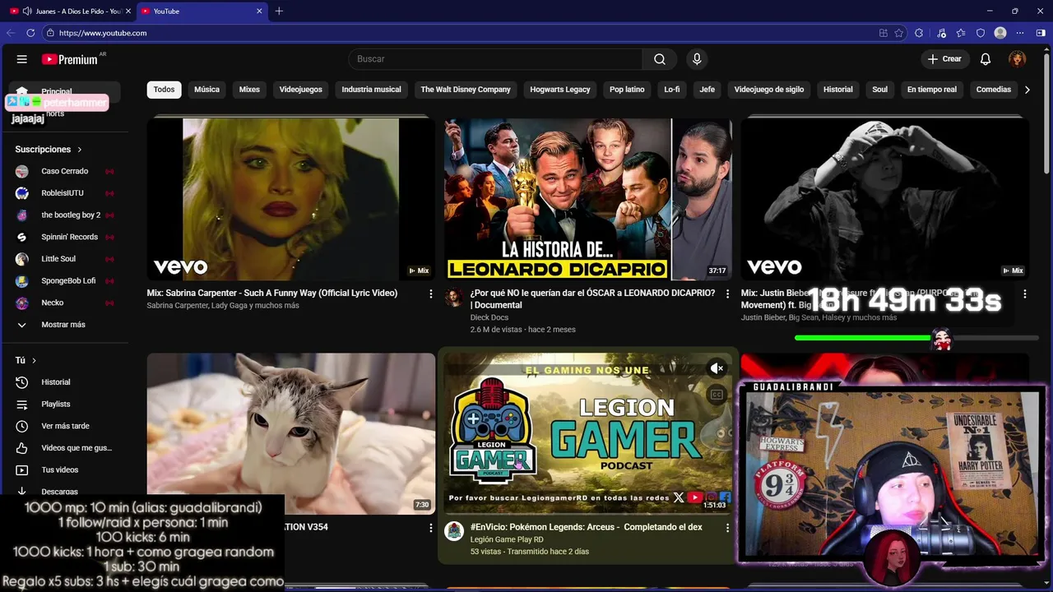This screenshot has width=1053, height=592.
Task: Expand Mostrar más subscriptions list
Action: [64, 325]
